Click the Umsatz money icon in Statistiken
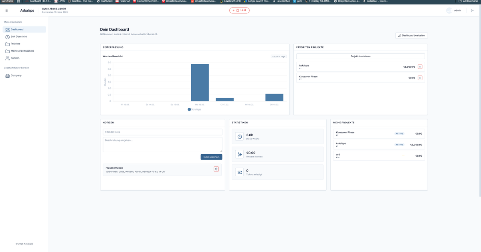Viewport: 481px width, 252px height. pyautogui.click(x=239, y=154)
